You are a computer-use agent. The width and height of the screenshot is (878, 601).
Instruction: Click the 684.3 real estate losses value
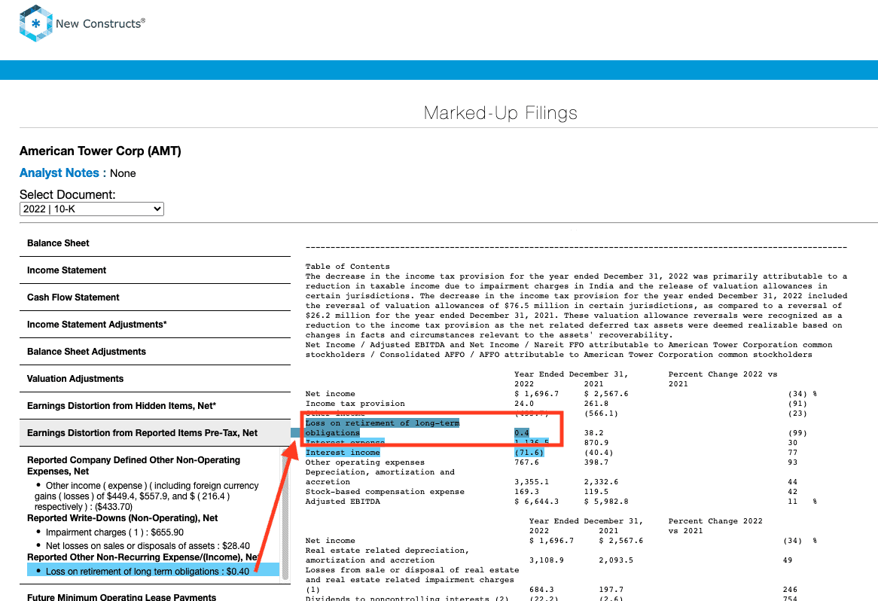(541, 589)
